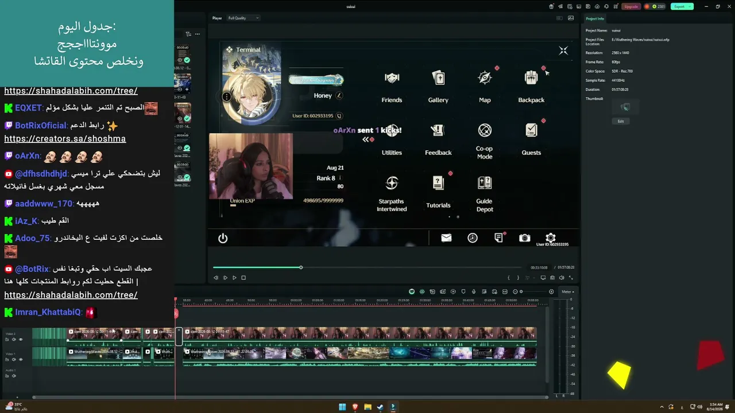
Task: Hide the Video 2 track with its eye icon
Action: coord(21,340)
